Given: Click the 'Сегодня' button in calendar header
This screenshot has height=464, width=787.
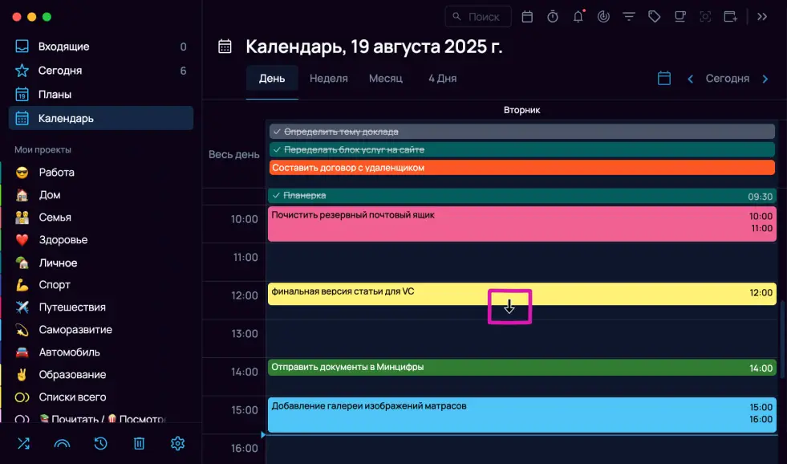Looking at the screenshot, I should tap(727, 79).
